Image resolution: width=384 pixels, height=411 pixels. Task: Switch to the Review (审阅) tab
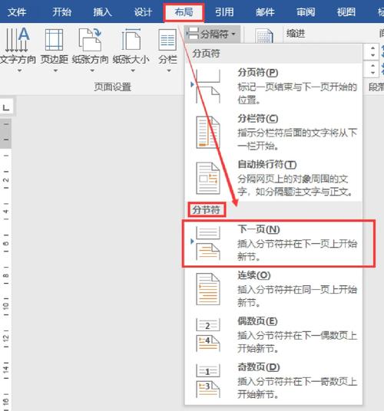306,12
